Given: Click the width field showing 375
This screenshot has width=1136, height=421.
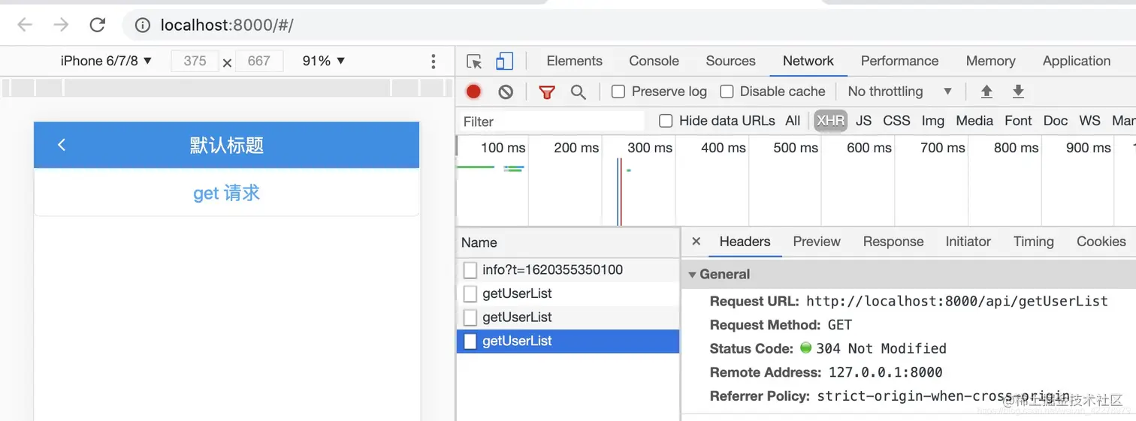Looking at the screenshot, I should 195,61.
